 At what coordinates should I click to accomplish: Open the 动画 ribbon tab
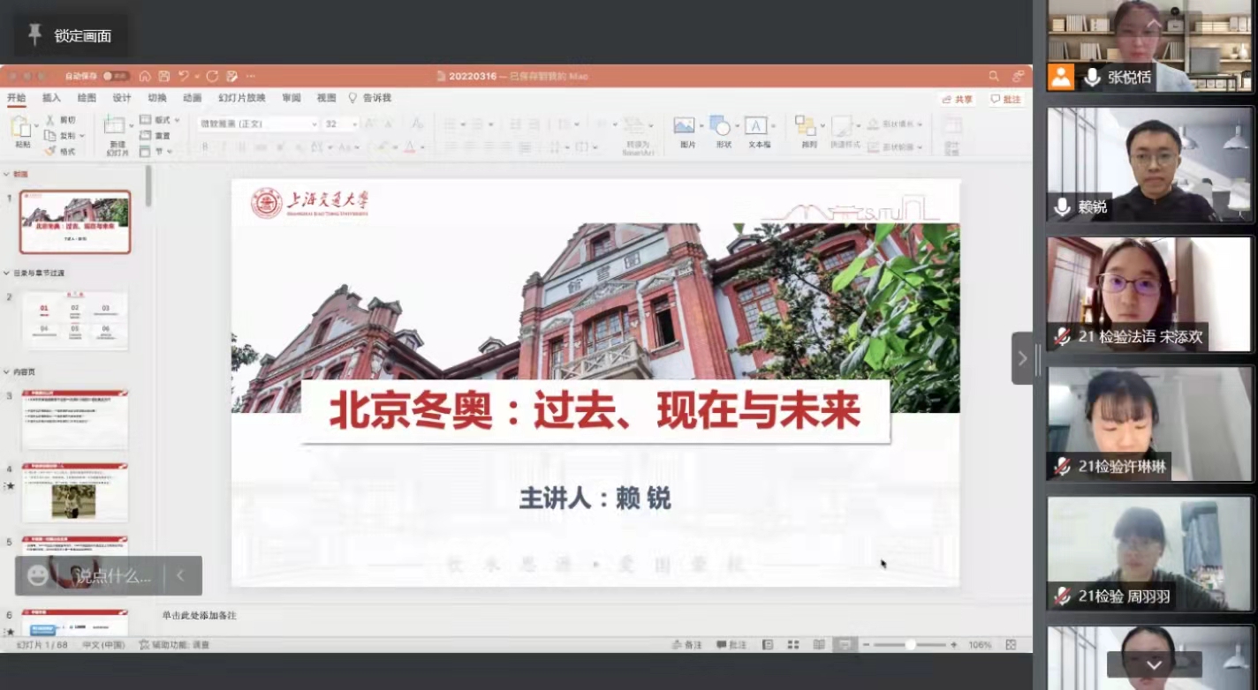tap(193, 98)
